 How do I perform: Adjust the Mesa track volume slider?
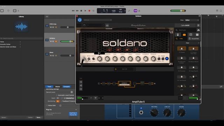[67, 55]
